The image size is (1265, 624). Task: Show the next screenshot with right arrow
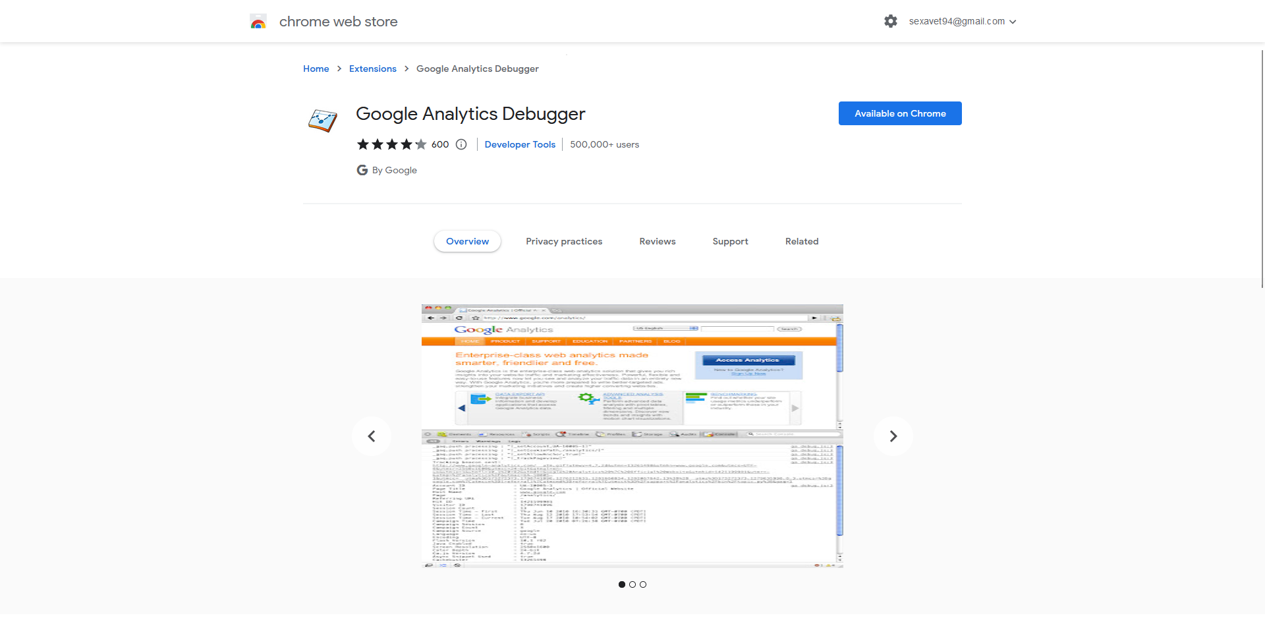tap(893, 436)
